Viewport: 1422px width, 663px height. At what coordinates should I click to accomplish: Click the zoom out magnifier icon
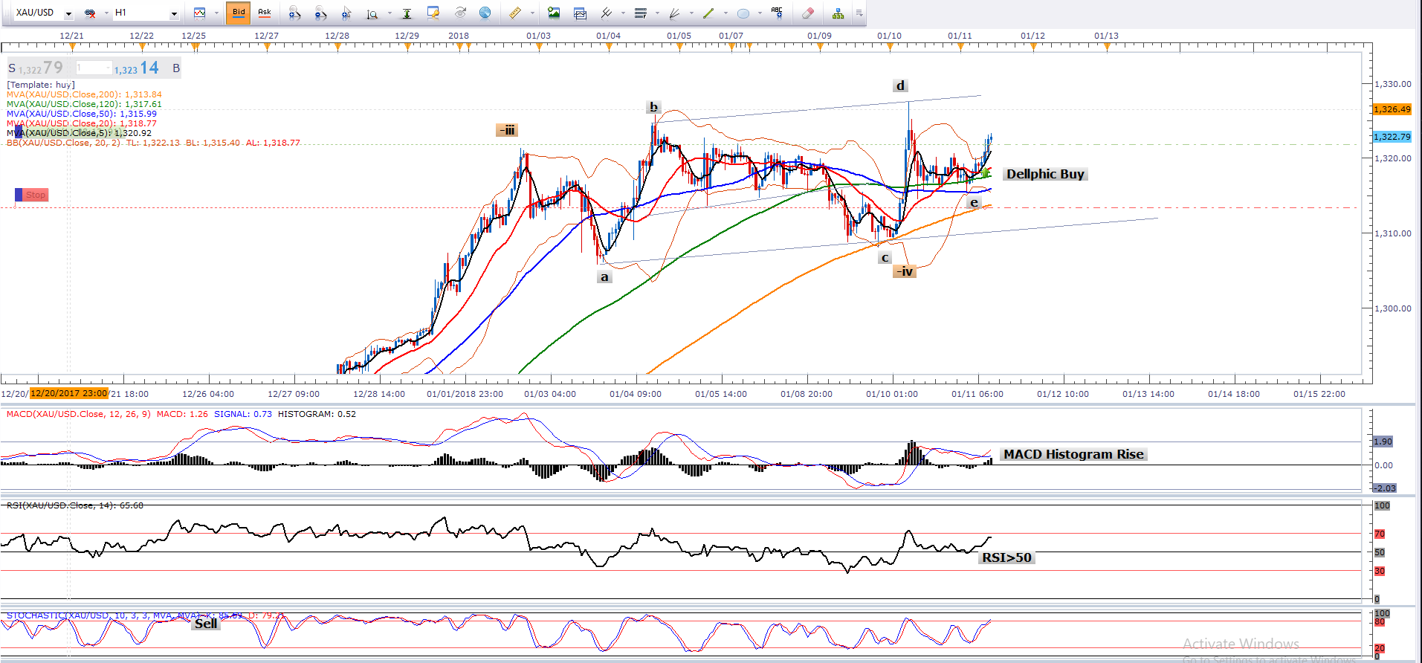320,13
